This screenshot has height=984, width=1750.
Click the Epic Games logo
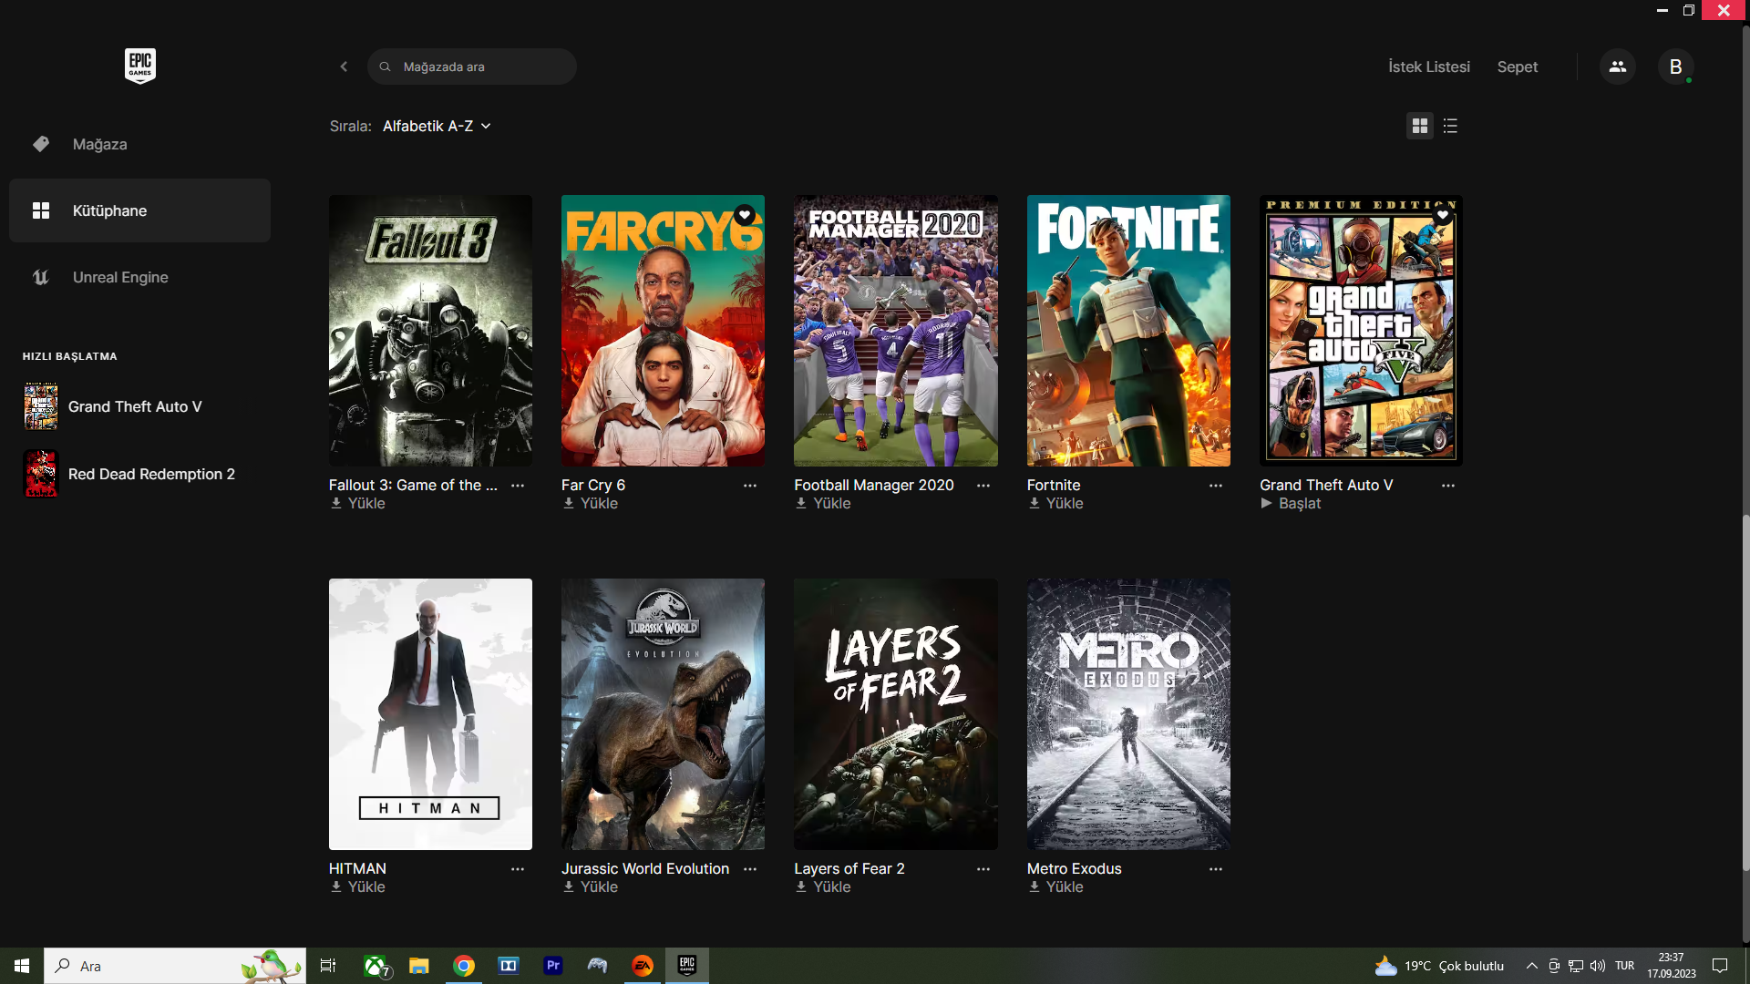139,66
